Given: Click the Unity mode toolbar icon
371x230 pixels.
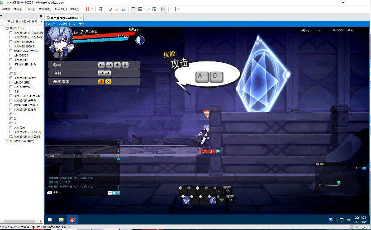Looking at the screenshot, I should point(154,9).
